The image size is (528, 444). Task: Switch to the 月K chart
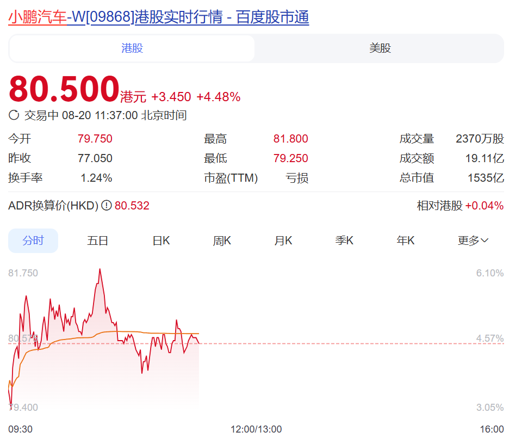click(x=283, y=240)
